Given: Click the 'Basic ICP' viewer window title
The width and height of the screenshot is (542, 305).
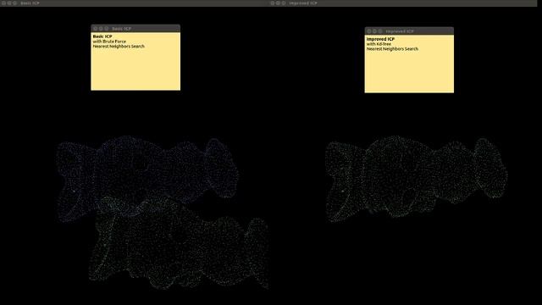Looking at the screenshot, I should coord(30,3).
